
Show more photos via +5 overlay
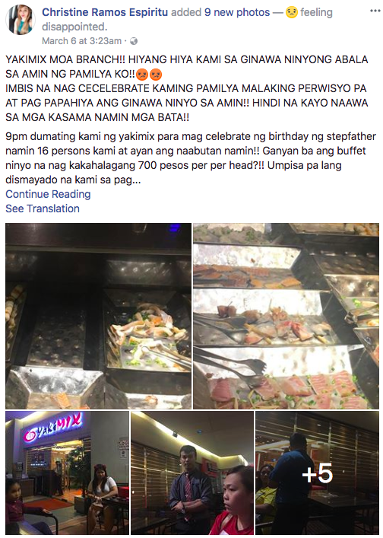[317, 473]
